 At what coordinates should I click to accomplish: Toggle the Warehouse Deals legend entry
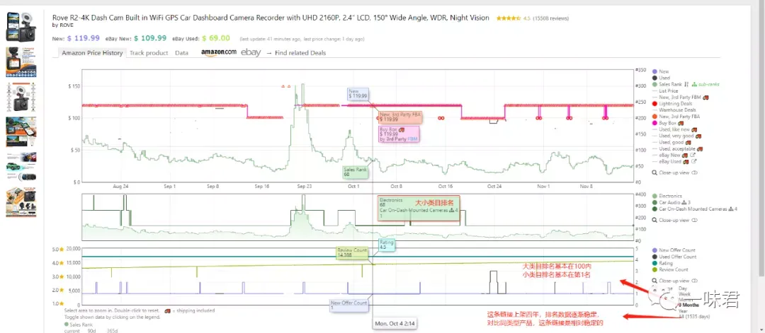point(675,110)
